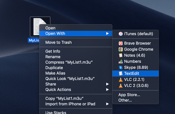Viewport: 175px width, 114px height.
Task: Expand the Quick Actions submenu arrow
Action: [107, 90]
